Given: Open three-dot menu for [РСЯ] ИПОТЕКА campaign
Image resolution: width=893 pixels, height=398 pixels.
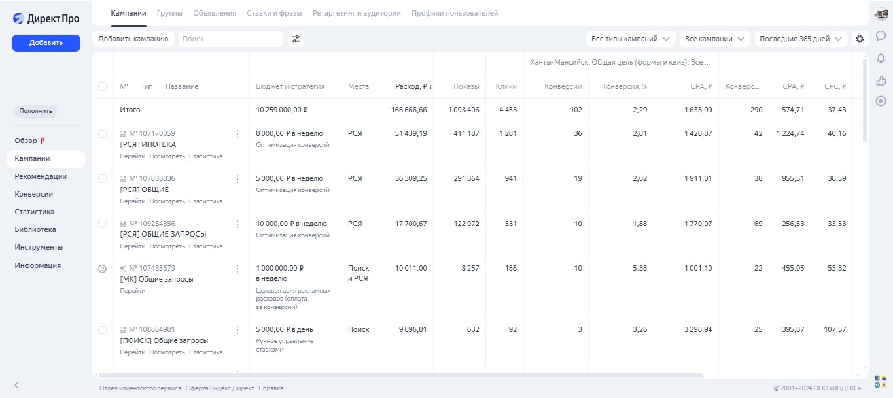Looking at the screenshot, I should point(237,134).
